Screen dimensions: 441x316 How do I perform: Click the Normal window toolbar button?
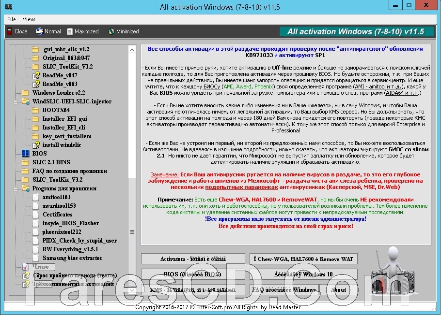click(48, 31)
